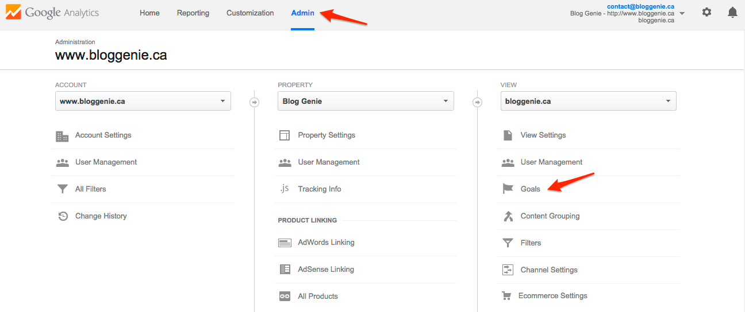745x312 pixels.
Task: Open Change History link
Action: [x=101, y=216]
